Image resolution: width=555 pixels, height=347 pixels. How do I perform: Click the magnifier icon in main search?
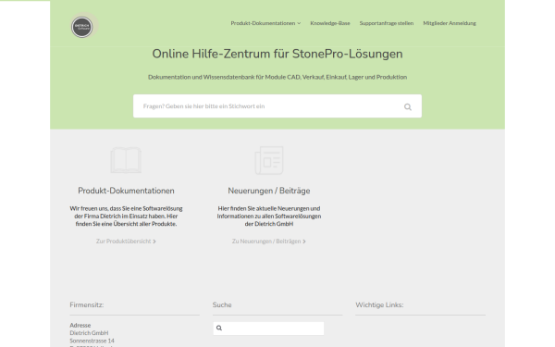408,106
